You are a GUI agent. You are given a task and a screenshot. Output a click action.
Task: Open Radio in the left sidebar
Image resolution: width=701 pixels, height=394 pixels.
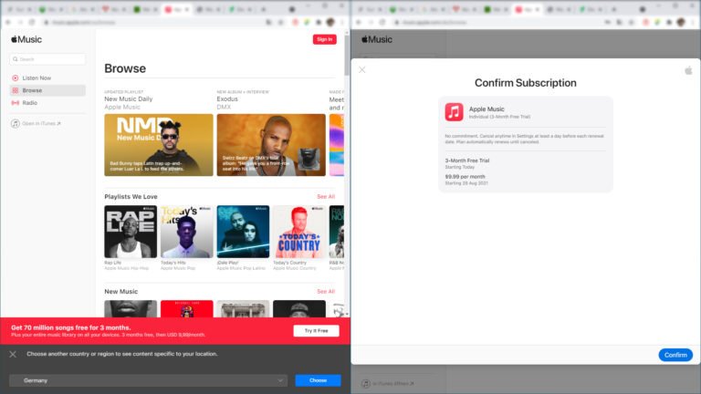pos(47,103)
